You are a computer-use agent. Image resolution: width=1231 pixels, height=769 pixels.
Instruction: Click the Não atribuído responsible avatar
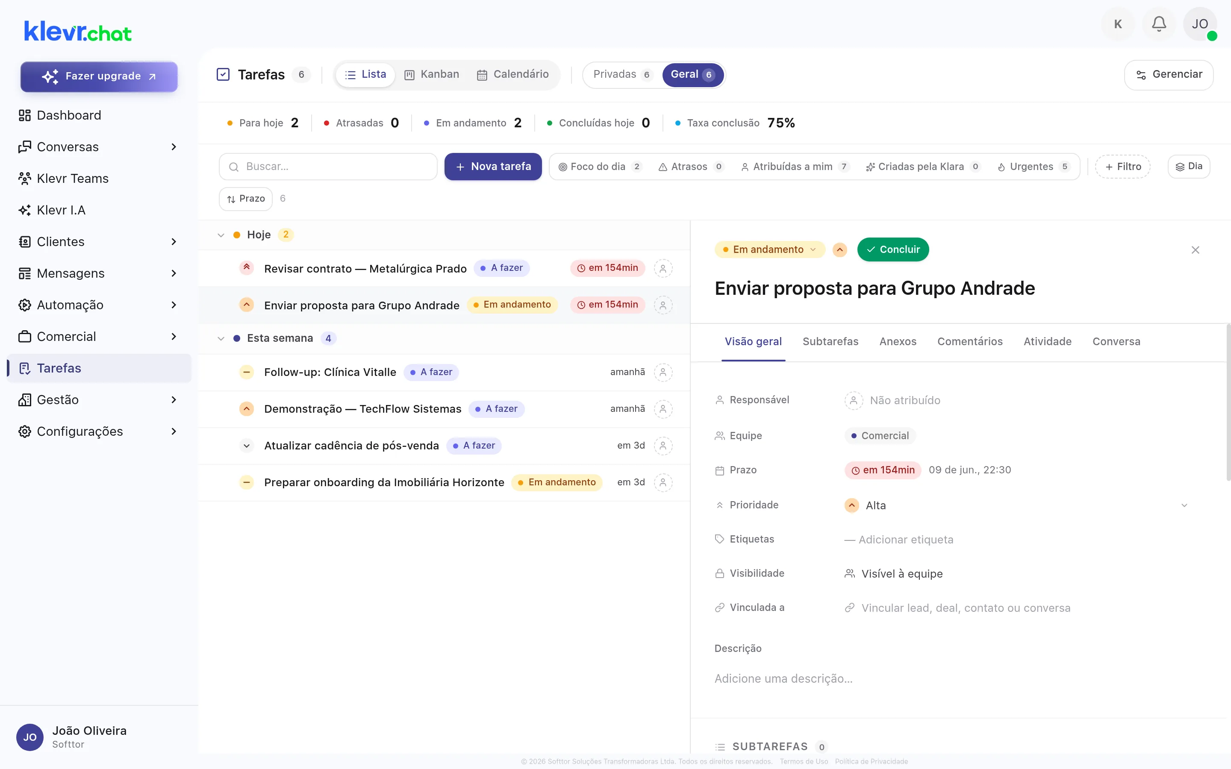854,400
